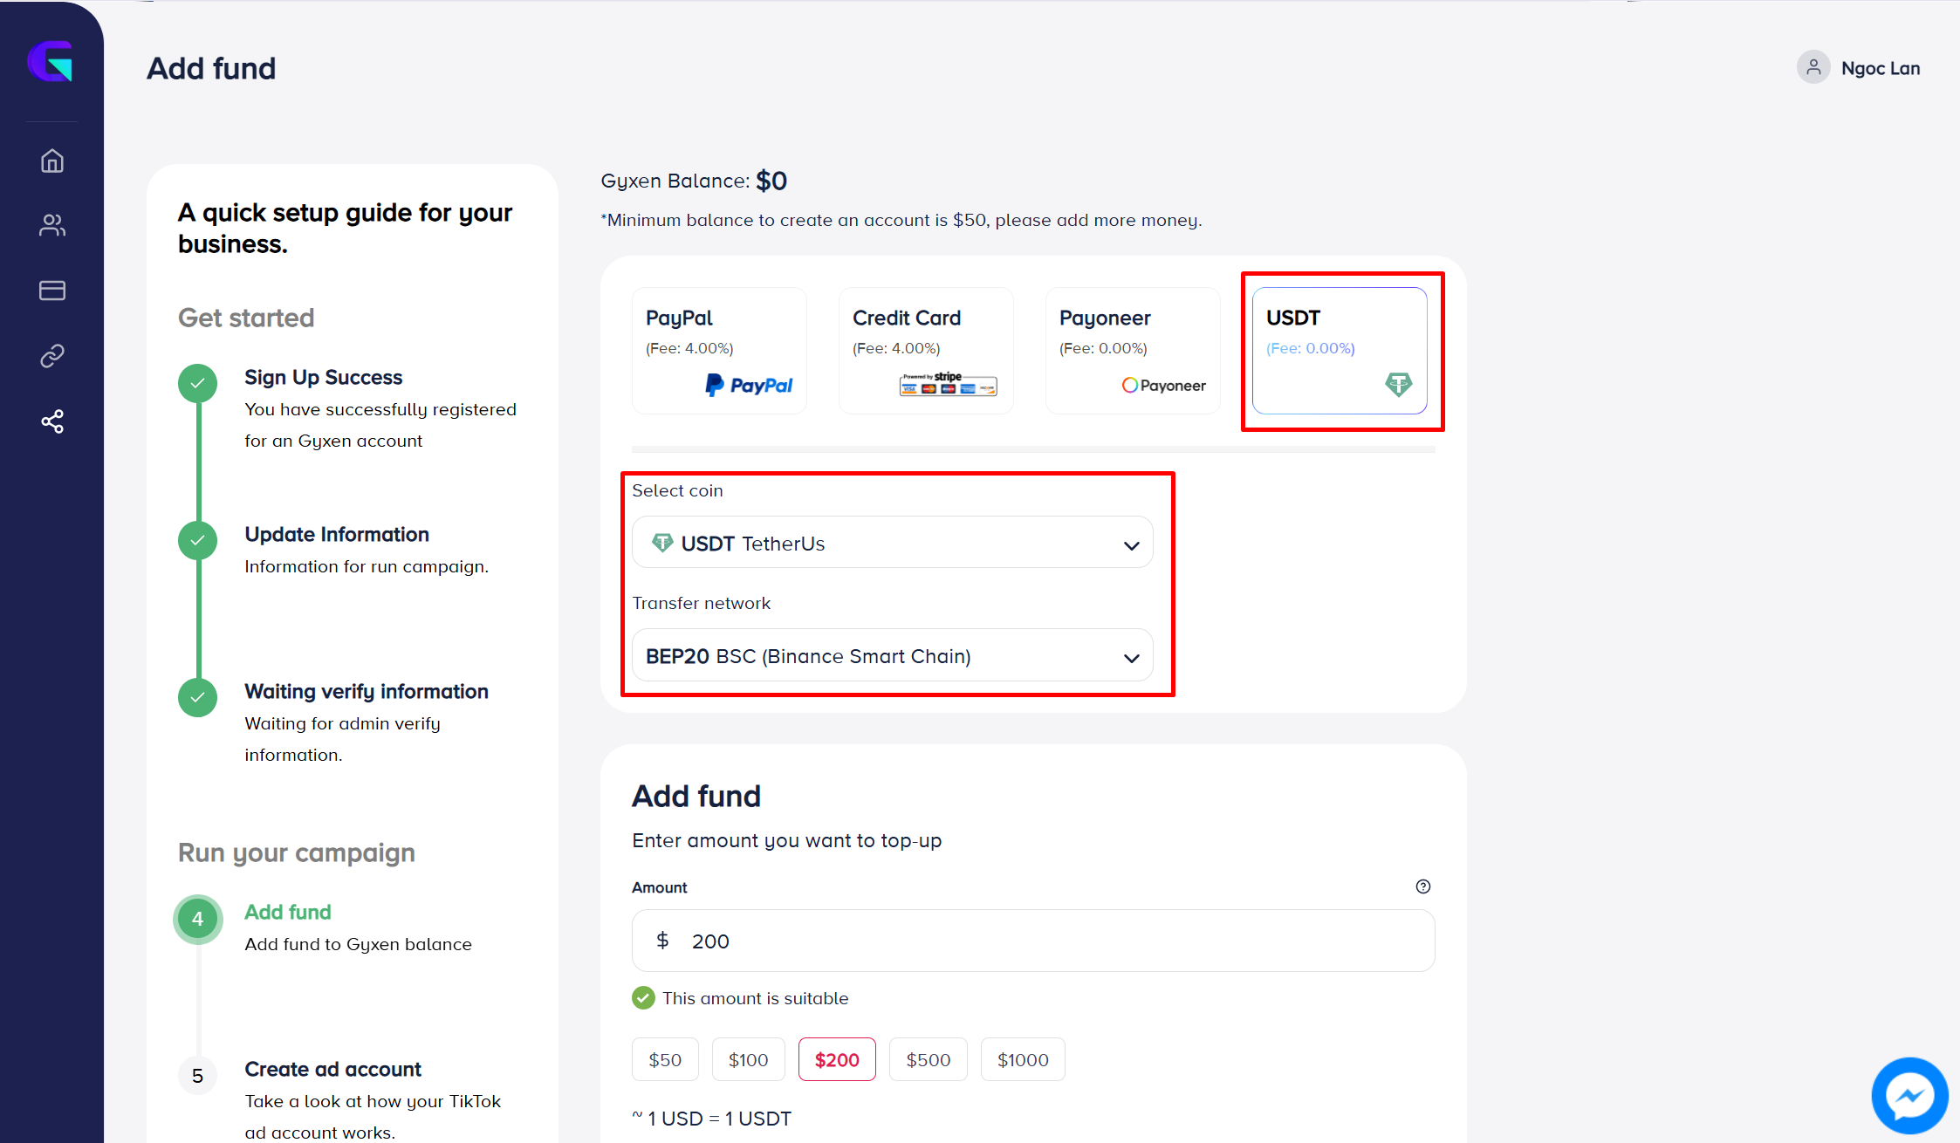This screenshot has height=1143, width=1960.
Task: Choose the $500 preset amount
Action: (x=929, y=1059)
